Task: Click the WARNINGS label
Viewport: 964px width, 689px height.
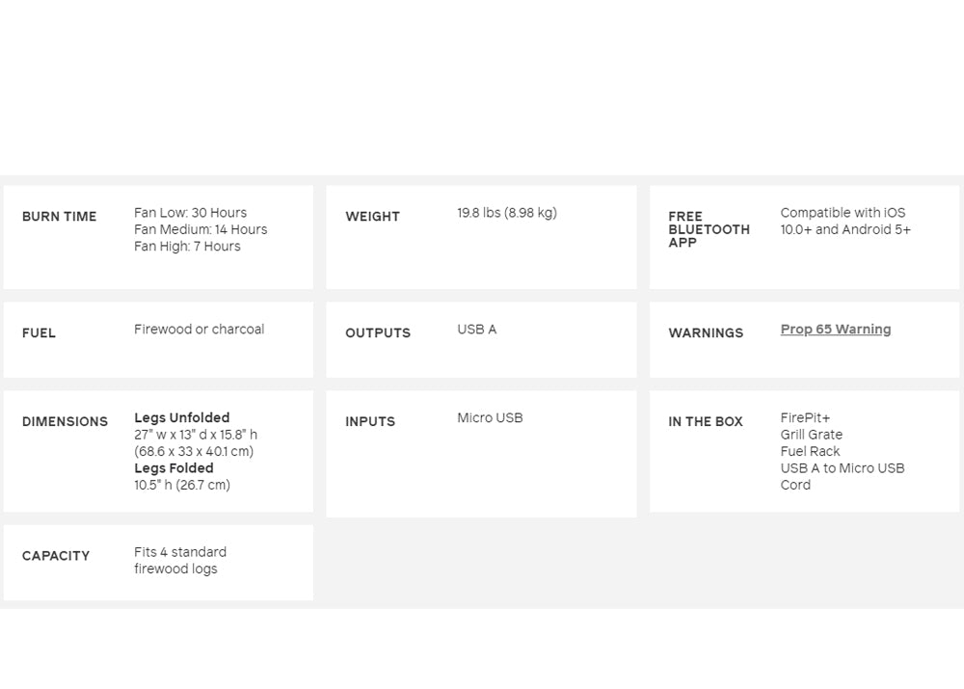Action: [x=706, y=333]
